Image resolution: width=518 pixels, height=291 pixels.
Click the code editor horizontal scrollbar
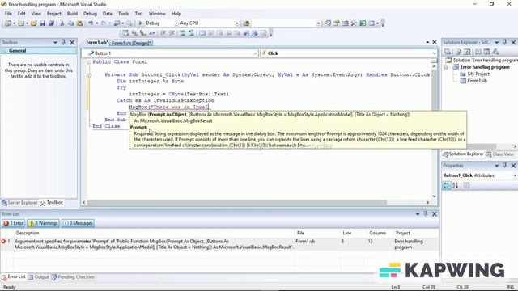pyautogui.click(x=237, y=202)
